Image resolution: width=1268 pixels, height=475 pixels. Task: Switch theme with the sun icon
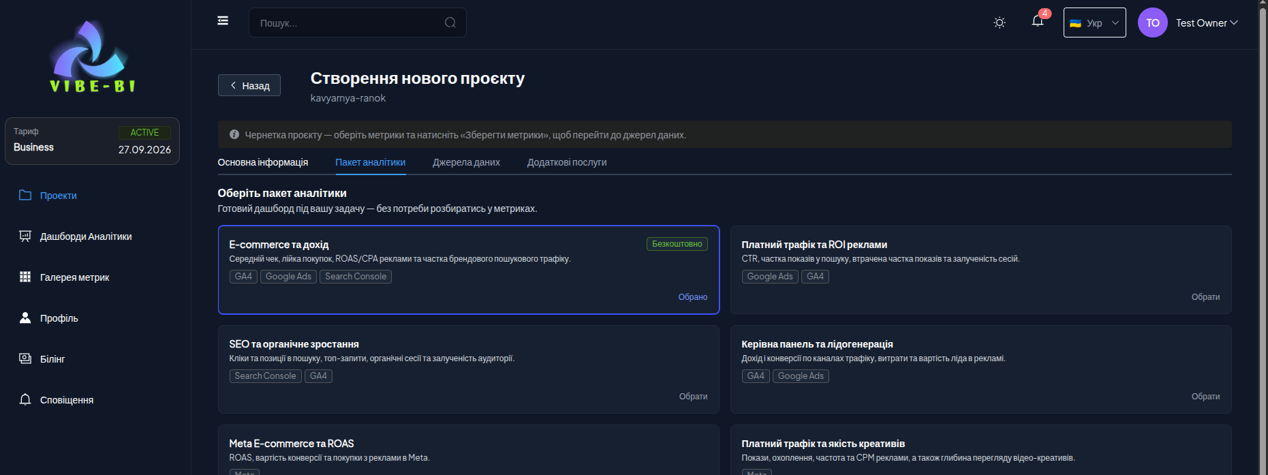click(x=1000, y=22)
